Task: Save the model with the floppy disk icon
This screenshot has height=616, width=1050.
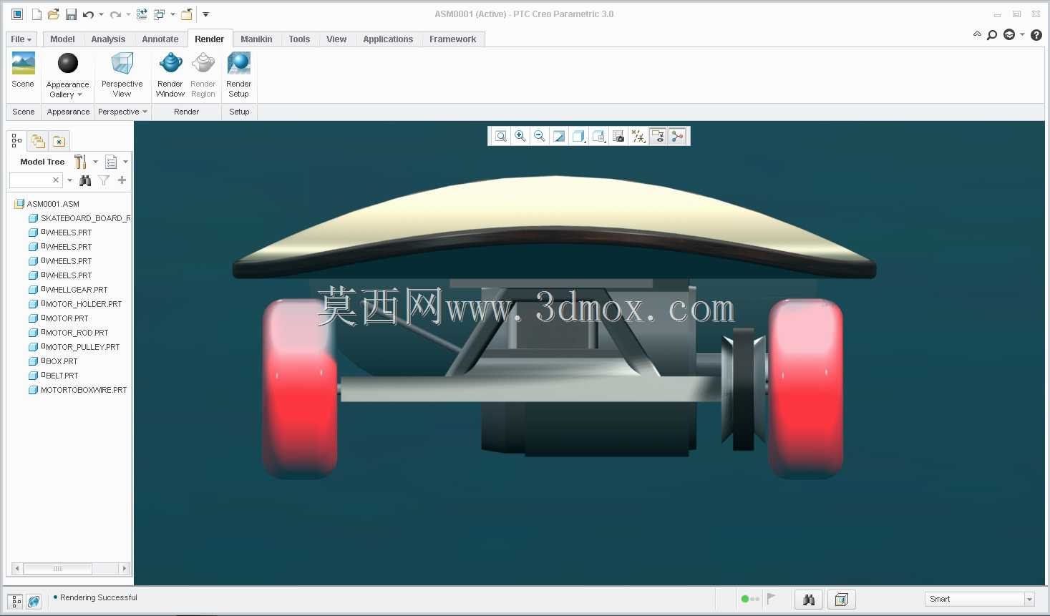Action: pyautogui.click(x=71, y=14)
